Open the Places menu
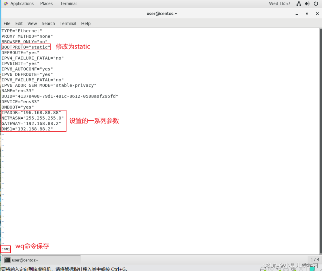Screen dimensions: 322x271 pos(46,3)
